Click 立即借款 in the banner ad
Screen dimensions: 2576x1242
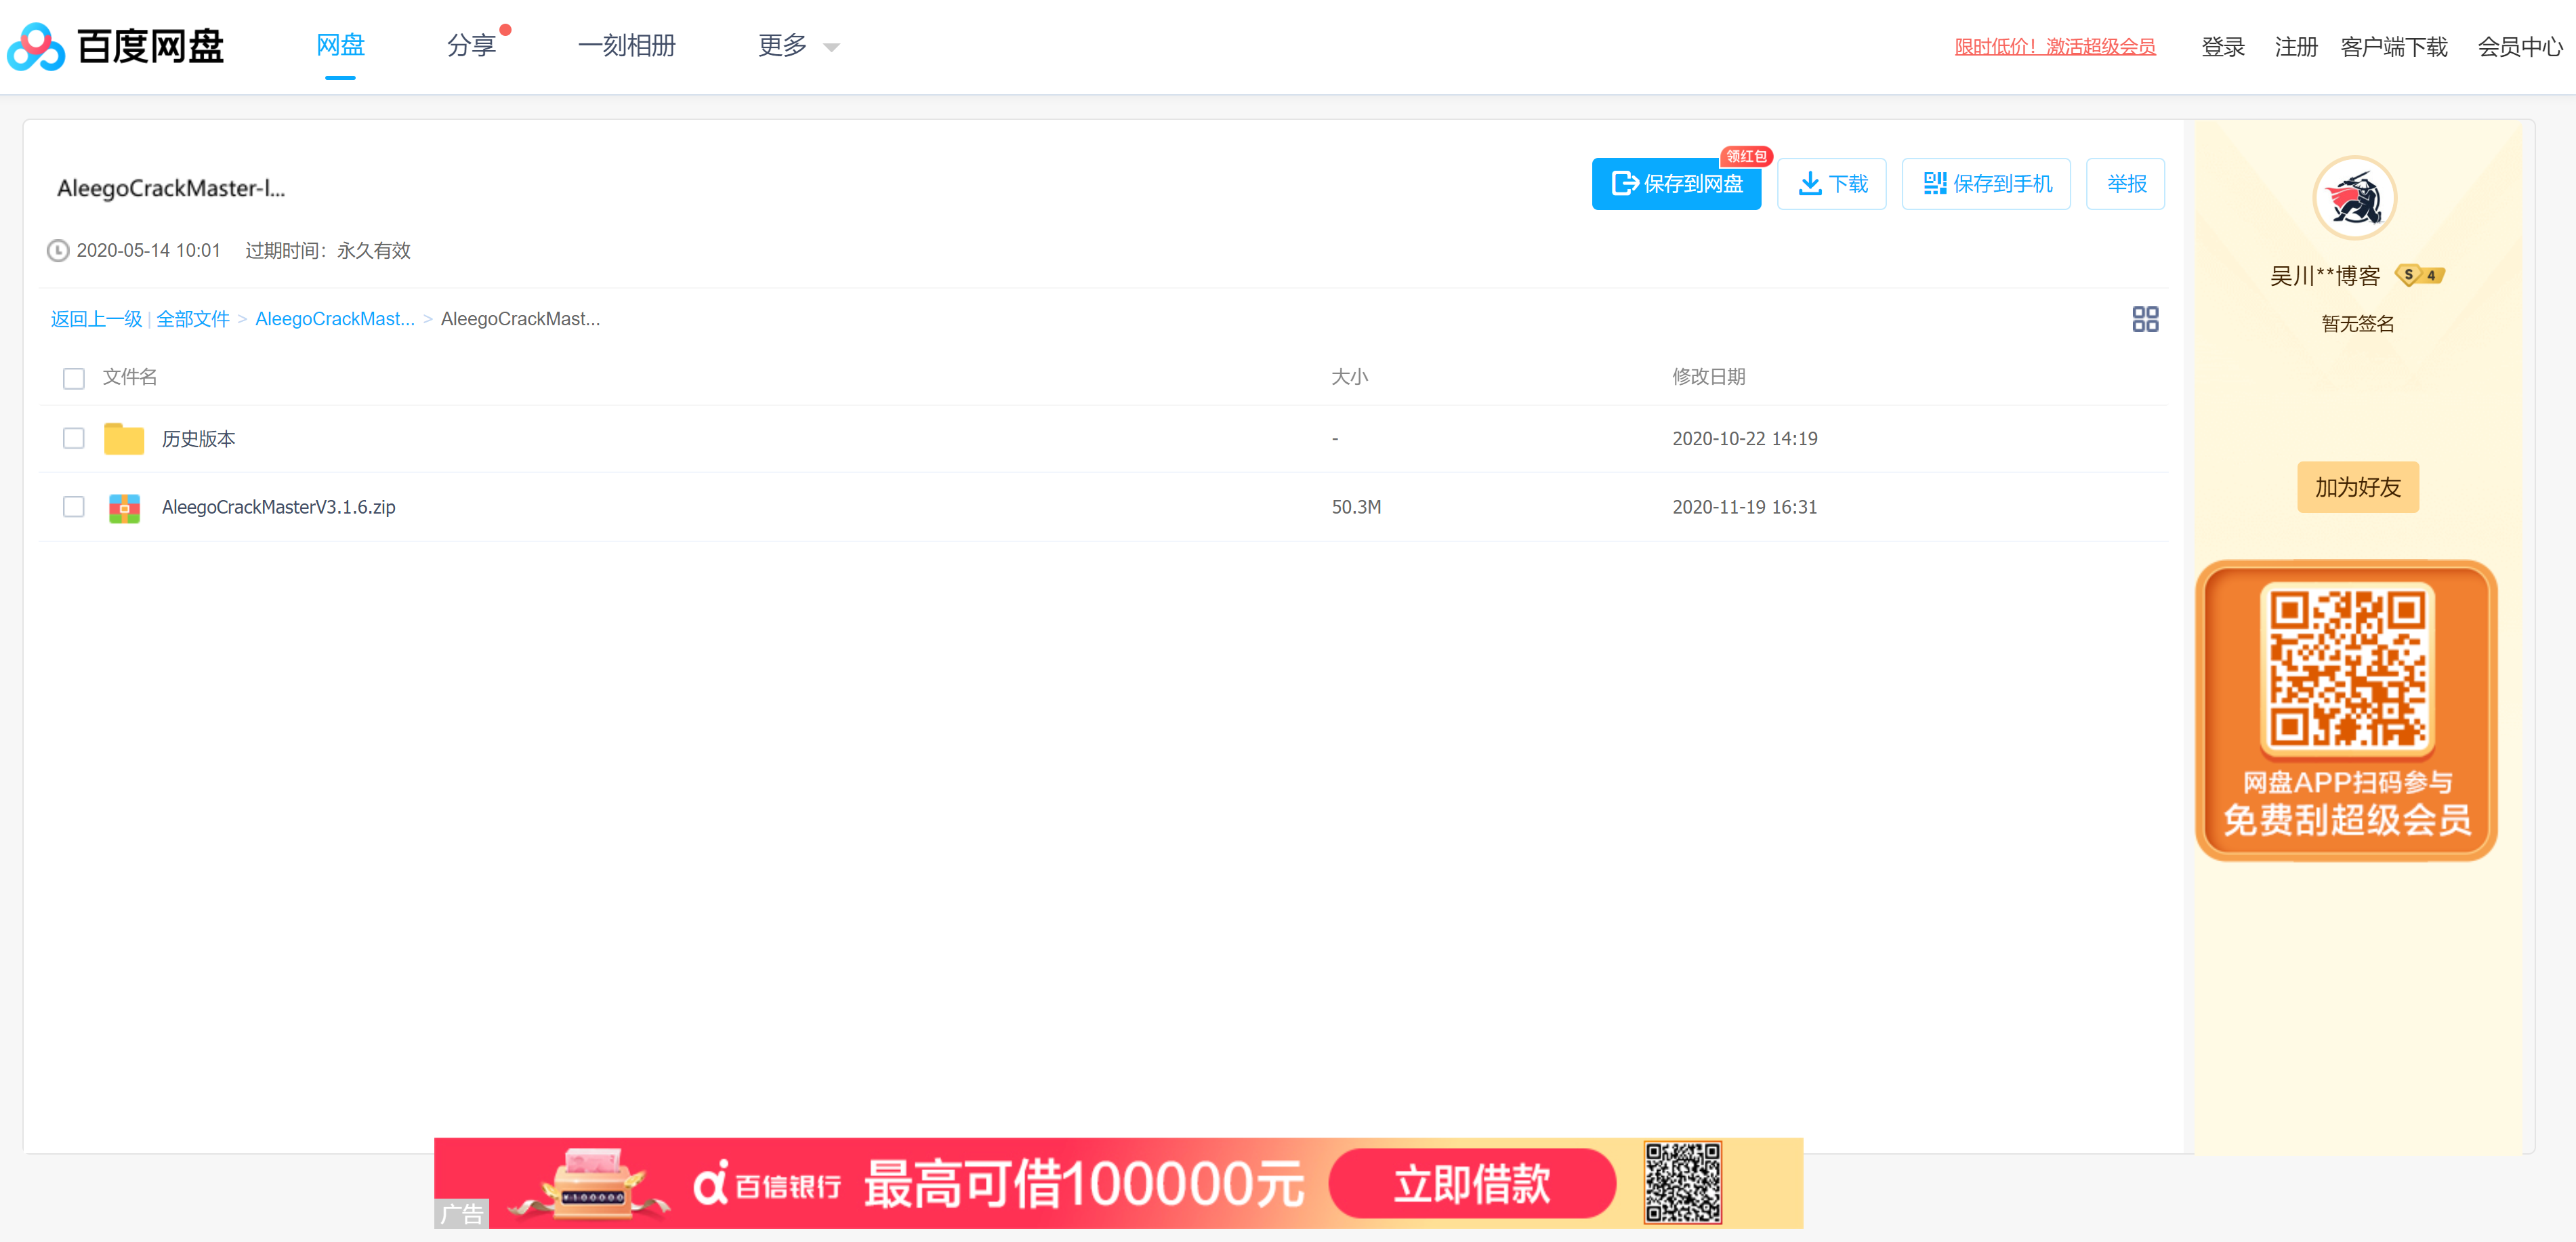coord(1472,1184)
